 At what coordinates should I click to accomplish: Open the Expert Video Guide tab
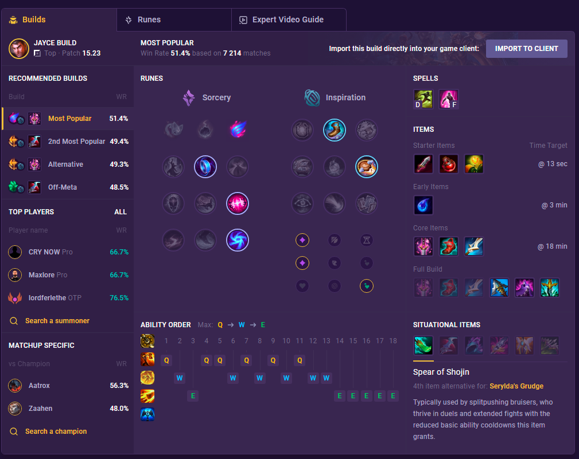(x=289, y=20)
